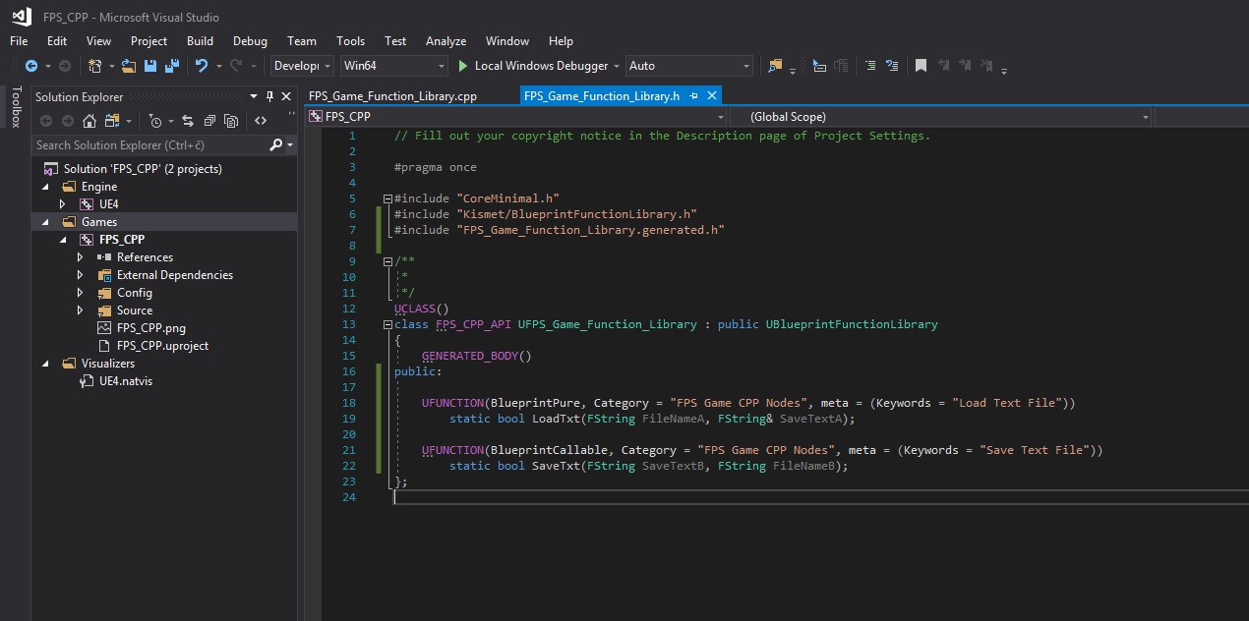Select FPS_CPP.uproject in the tree
The width and height of the screenshot is (1249, 621).
click(162, 346)
